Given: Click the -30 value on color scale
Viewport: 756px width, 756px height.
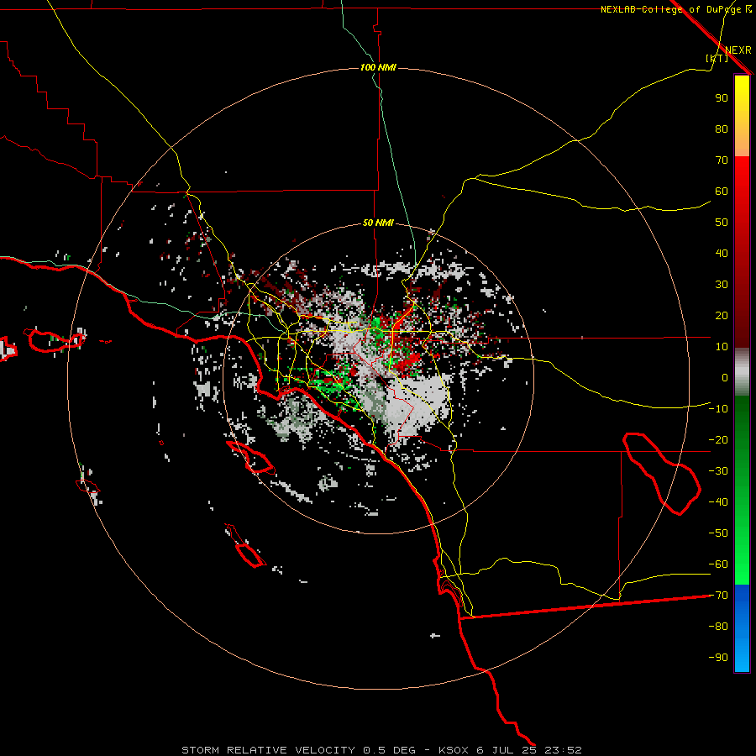Looking at the screenshot, I should pyautogui.click(x=718, y=471).
